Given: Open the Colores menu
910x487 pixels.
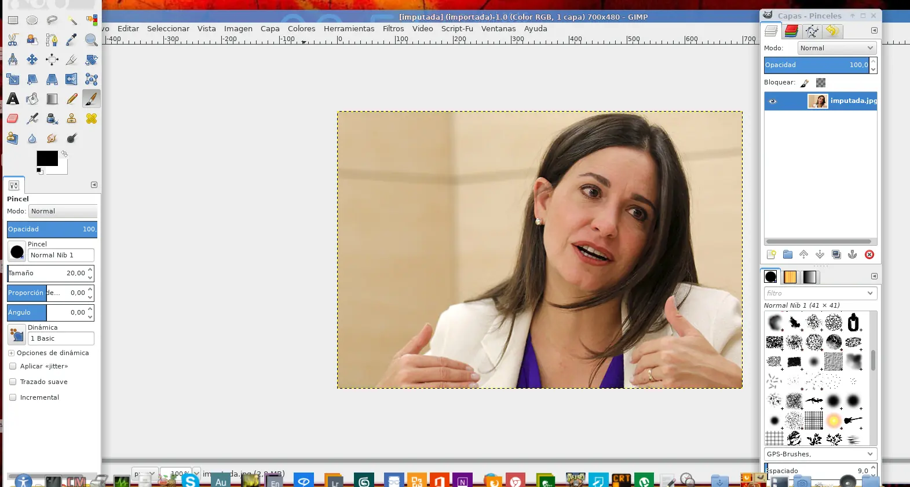Looking at the screenshot, I should coord(302,28).
